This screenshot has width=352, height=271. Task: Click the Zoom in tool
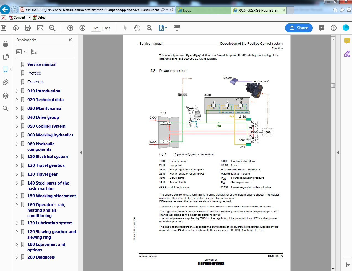149,28
